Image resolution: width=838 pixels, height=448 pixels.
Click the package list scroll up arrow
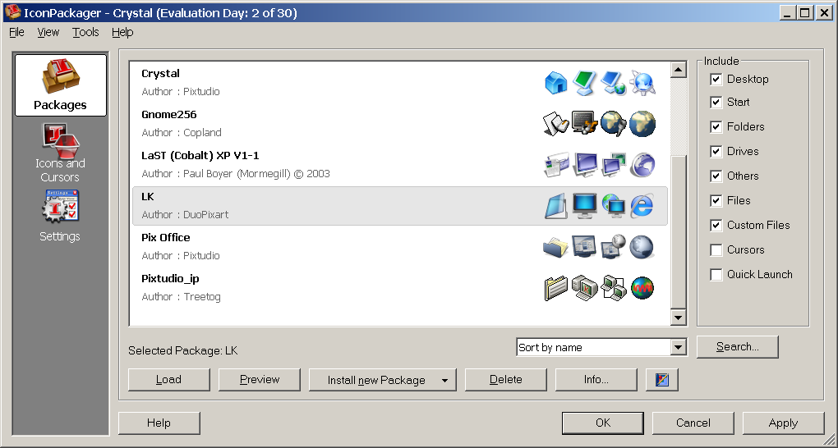678,70
